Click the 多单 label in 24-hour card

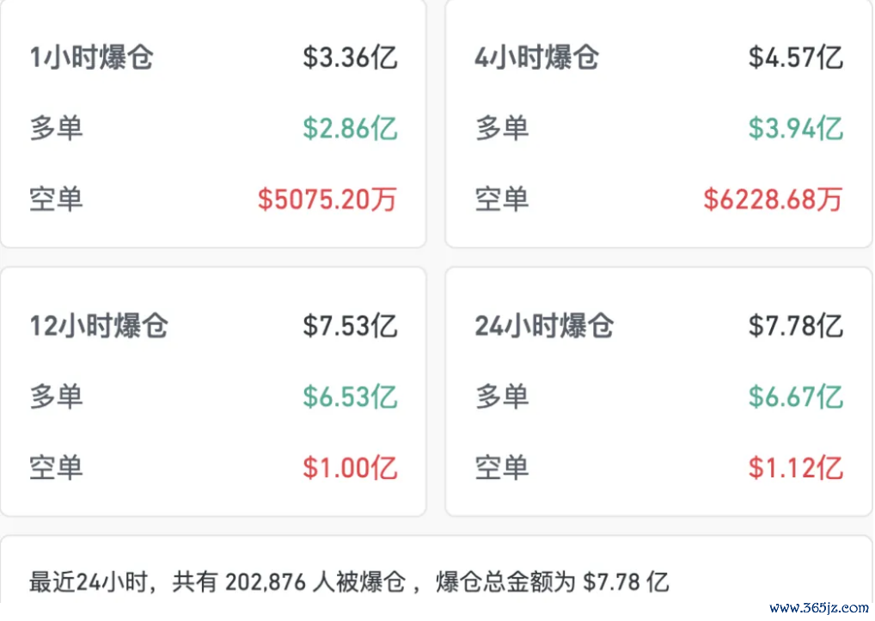(x=502, y=397)
